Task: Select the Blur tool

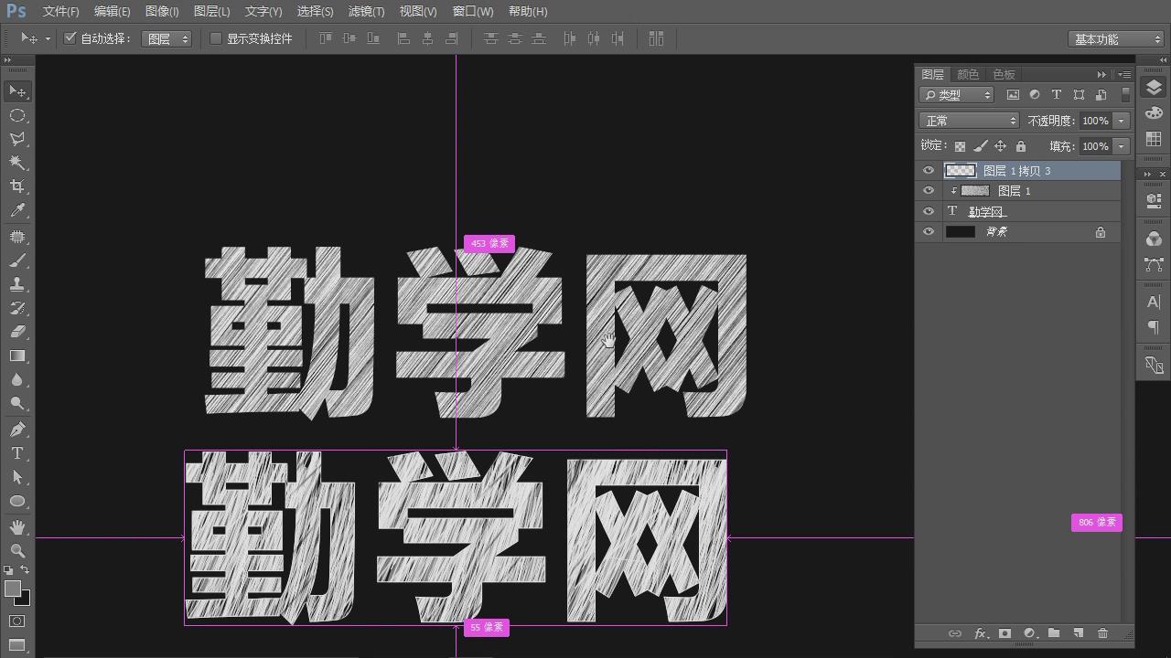Action: click(17, 380)
